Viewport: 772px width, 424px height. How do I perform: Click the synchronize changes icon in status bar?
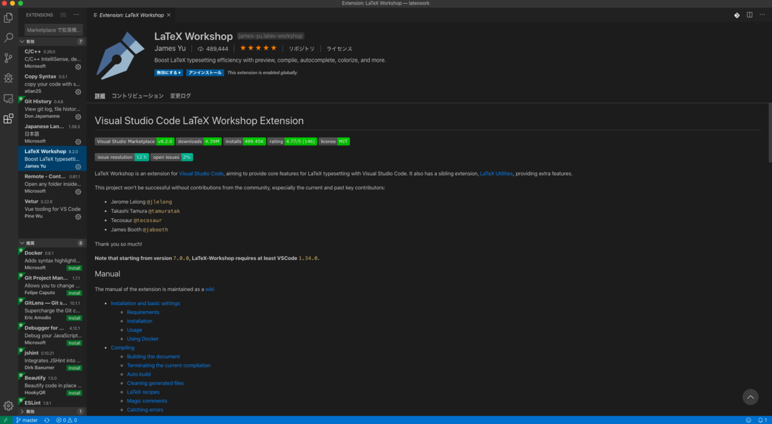pos(47,420)
